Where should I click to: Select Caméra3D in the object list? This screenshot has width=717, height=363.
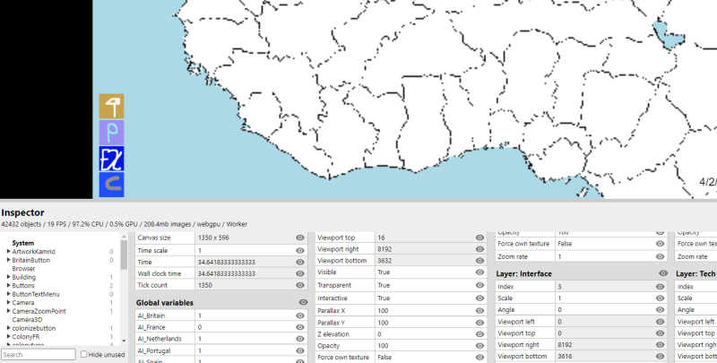pos(27,320)
